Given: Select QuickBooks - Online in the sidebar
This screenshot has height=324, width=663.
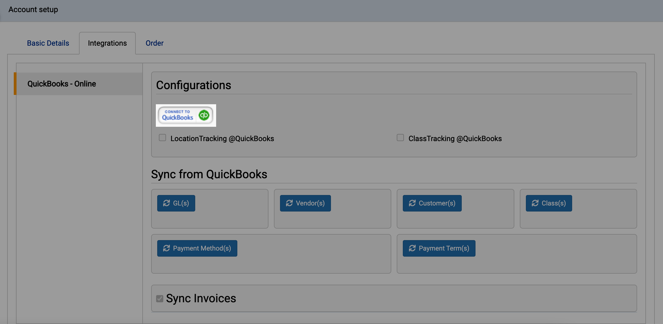Looking at the screenshot, I should (x=62, y=84).
